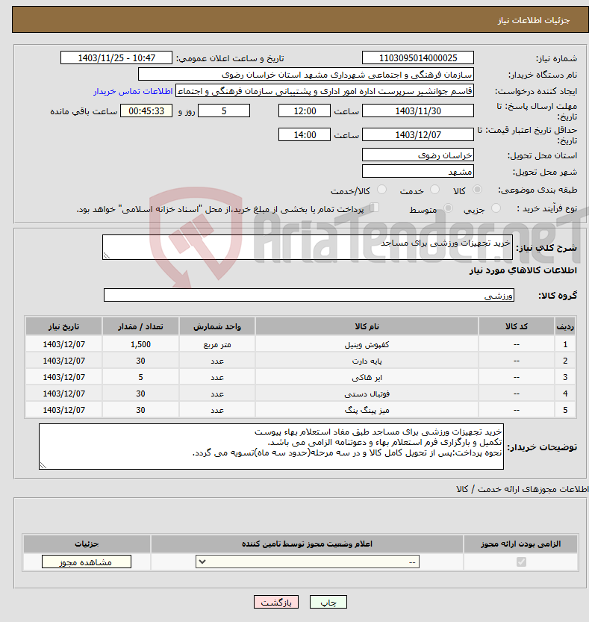589x622 pixels.
Task: Click the جزئیات column header
Action: (87, 544)
